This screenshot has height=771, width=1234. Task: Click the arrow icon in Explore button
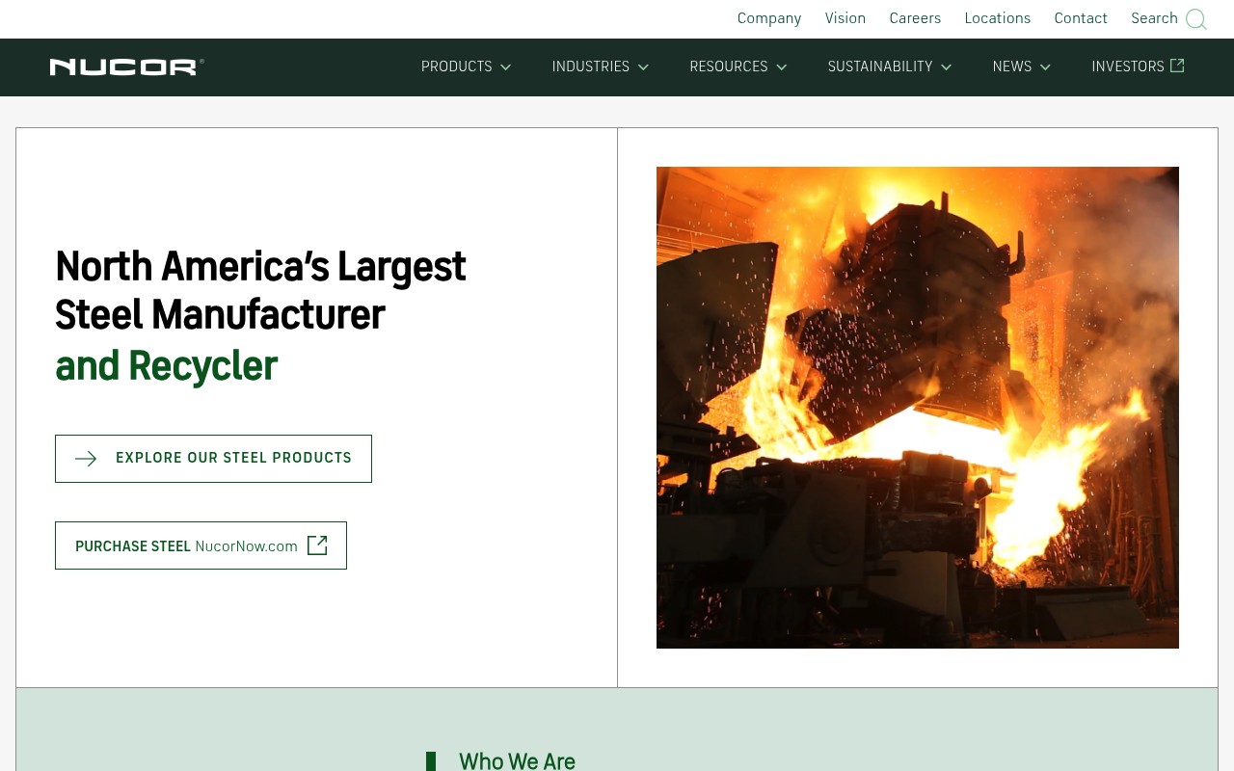pyautogui.click(x=86, y=459)
